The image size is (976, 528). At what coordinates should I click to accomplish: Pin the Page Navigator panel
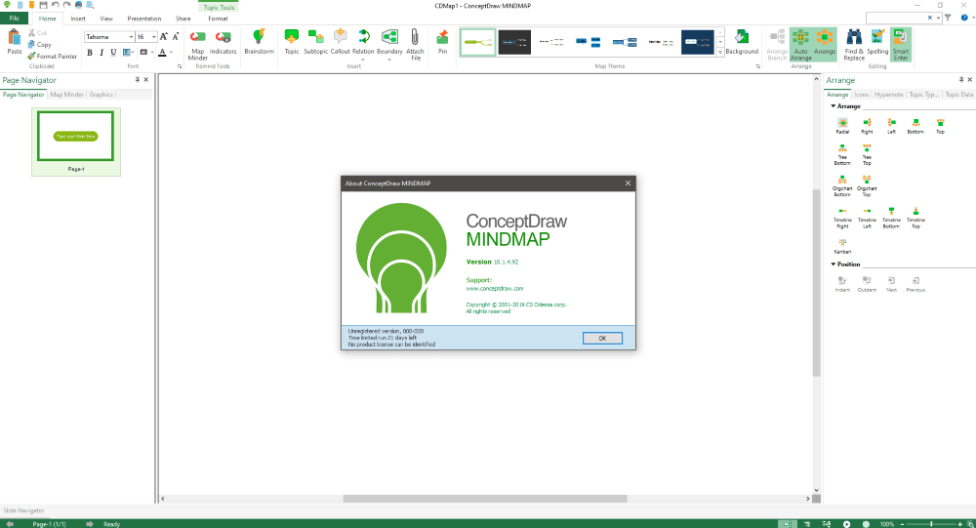pos(138,80)
